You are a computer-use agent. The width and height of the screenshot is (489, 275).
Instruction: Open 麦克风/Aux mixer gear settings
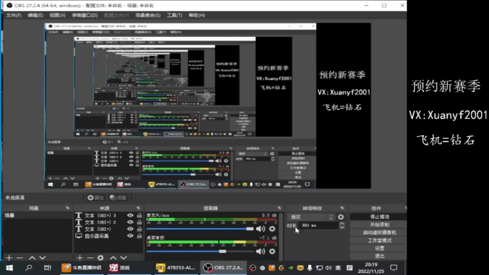(x=272, y=229)
